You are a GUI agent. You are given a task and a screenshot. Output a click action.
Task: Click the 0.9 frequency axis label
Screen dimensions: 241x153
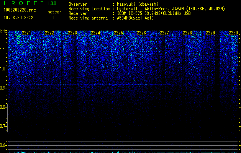click(x=3, y=88)
